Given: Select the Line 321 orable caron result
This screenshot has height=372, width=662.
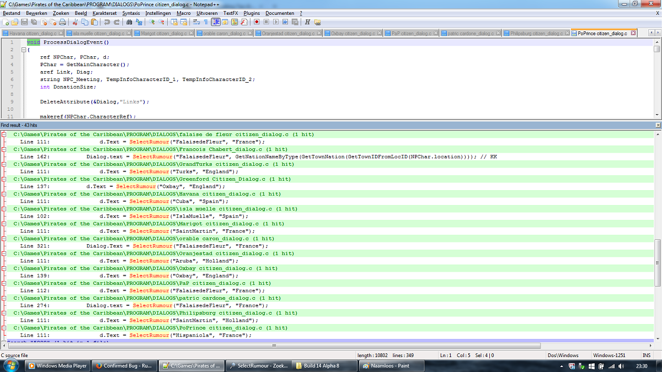Looking at the screenshot, I should 329,246.
